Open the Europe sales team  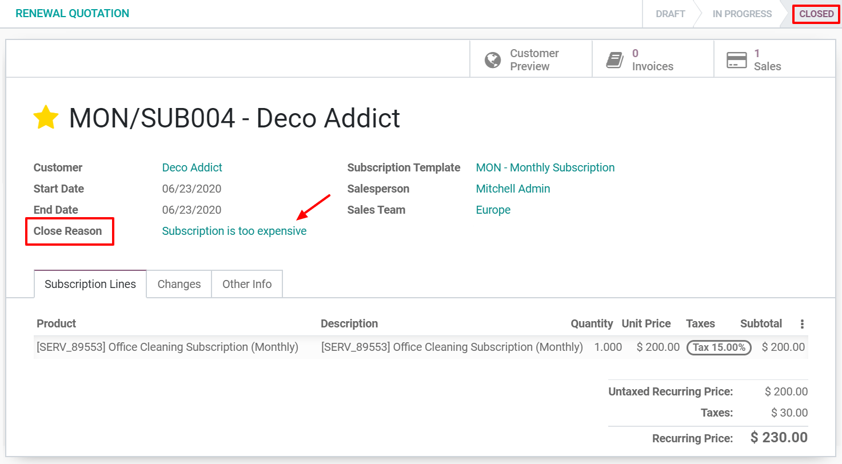pyautogui.click(x=493, y=210)
